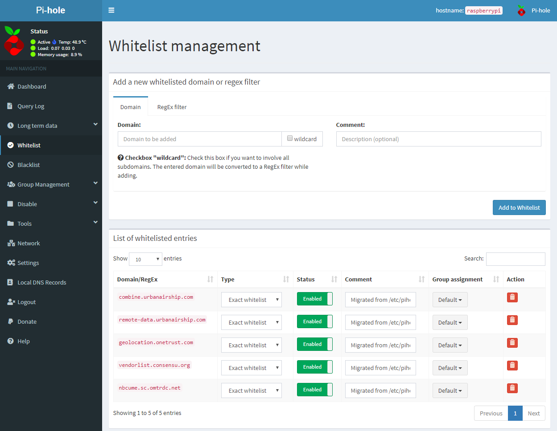Go to Next page of entries
Image resolution: width=557 pixels, height=431 pixels.
[x=534, y=413]
